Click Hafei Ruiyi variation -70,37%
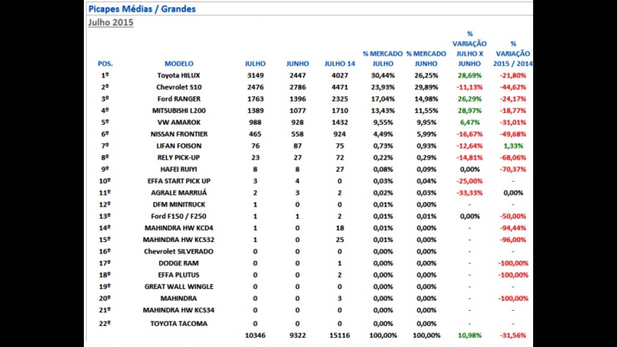Screen dimensions: 617x347 pos(512,169)
